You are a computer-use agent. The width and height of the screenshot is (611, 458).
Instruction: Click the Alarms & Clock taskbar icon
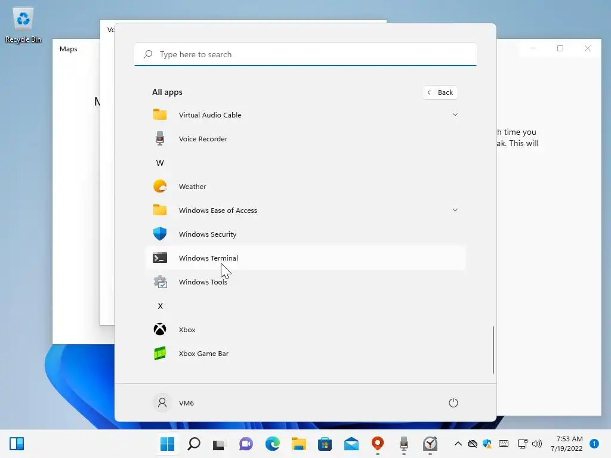pos(430,444)
